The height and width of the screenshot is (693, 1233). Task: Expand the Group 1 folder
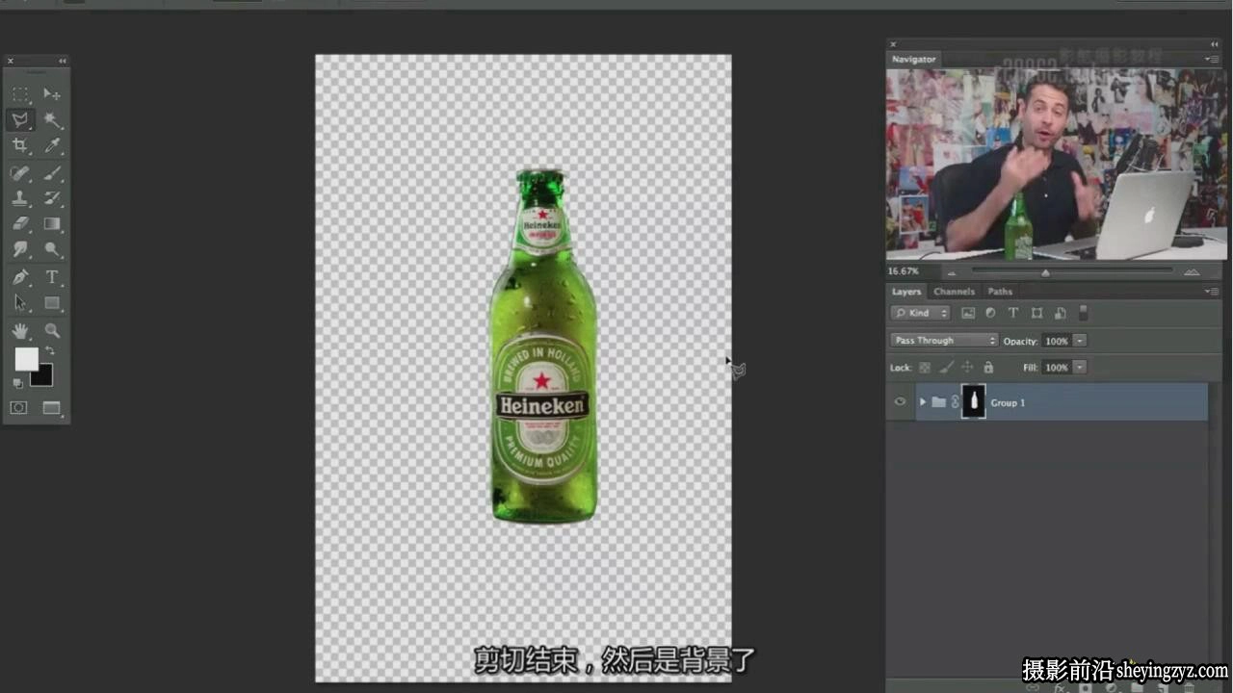click(923, 402)
